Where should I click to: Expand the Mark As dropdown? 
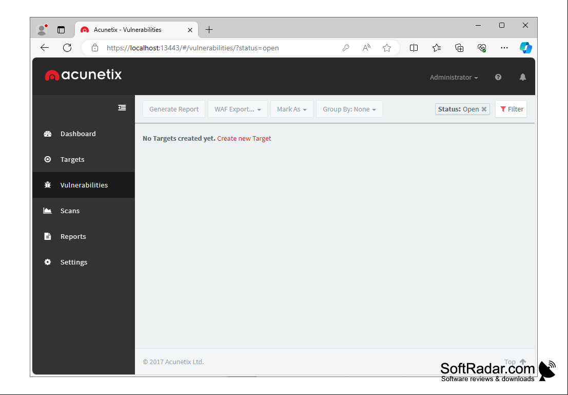tap(291, 109)
